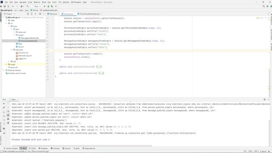This screenshot has width=272, height=153.
Task: Open Version Control tool window
Action: point(11,148)
